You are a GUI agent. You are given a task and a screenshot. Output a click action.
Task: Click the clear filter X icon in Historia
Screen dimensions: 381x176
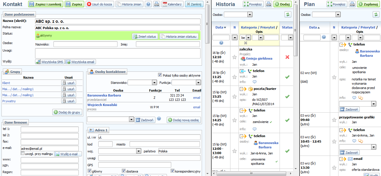[x=245, y=43]
